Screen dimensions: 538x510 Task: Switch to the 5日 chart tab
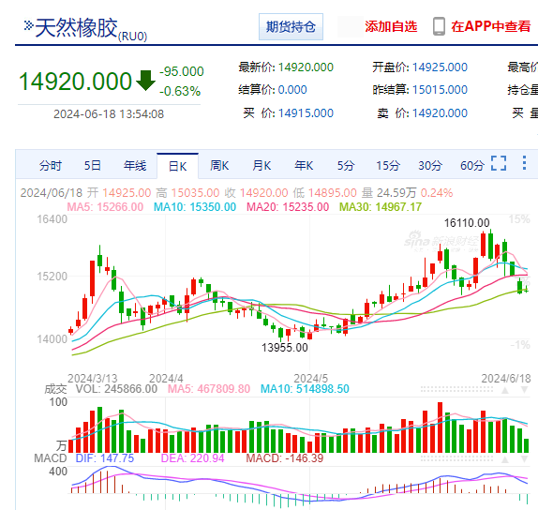(93, 166)
